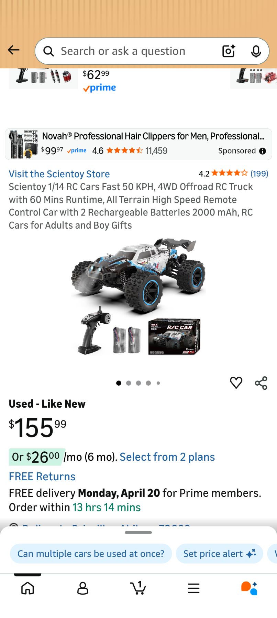This screenshot has width=277, height=618.
Task: Focus the search or ask field
Action: 137,51
